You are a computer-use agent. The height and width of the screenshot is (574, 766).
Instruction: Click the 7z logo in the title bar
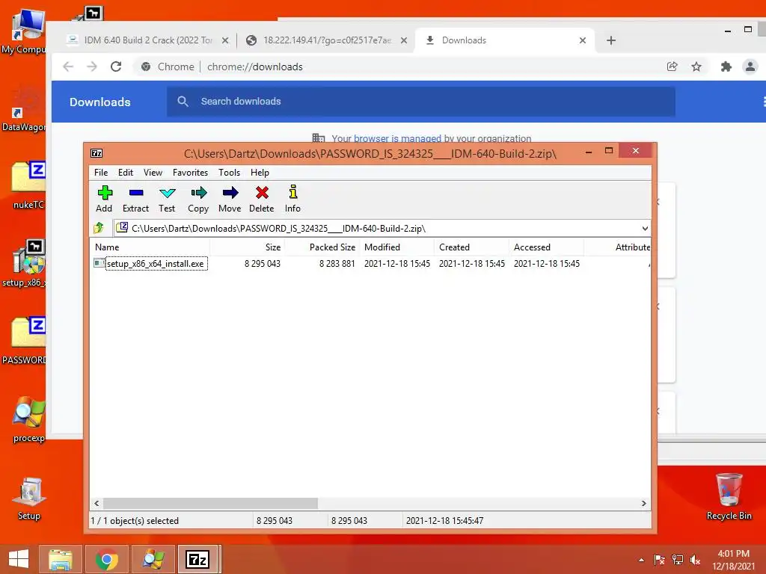[96, 153]
